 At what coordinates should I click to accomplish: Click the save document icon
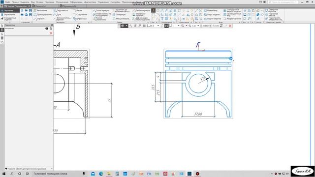coord(31,10)
